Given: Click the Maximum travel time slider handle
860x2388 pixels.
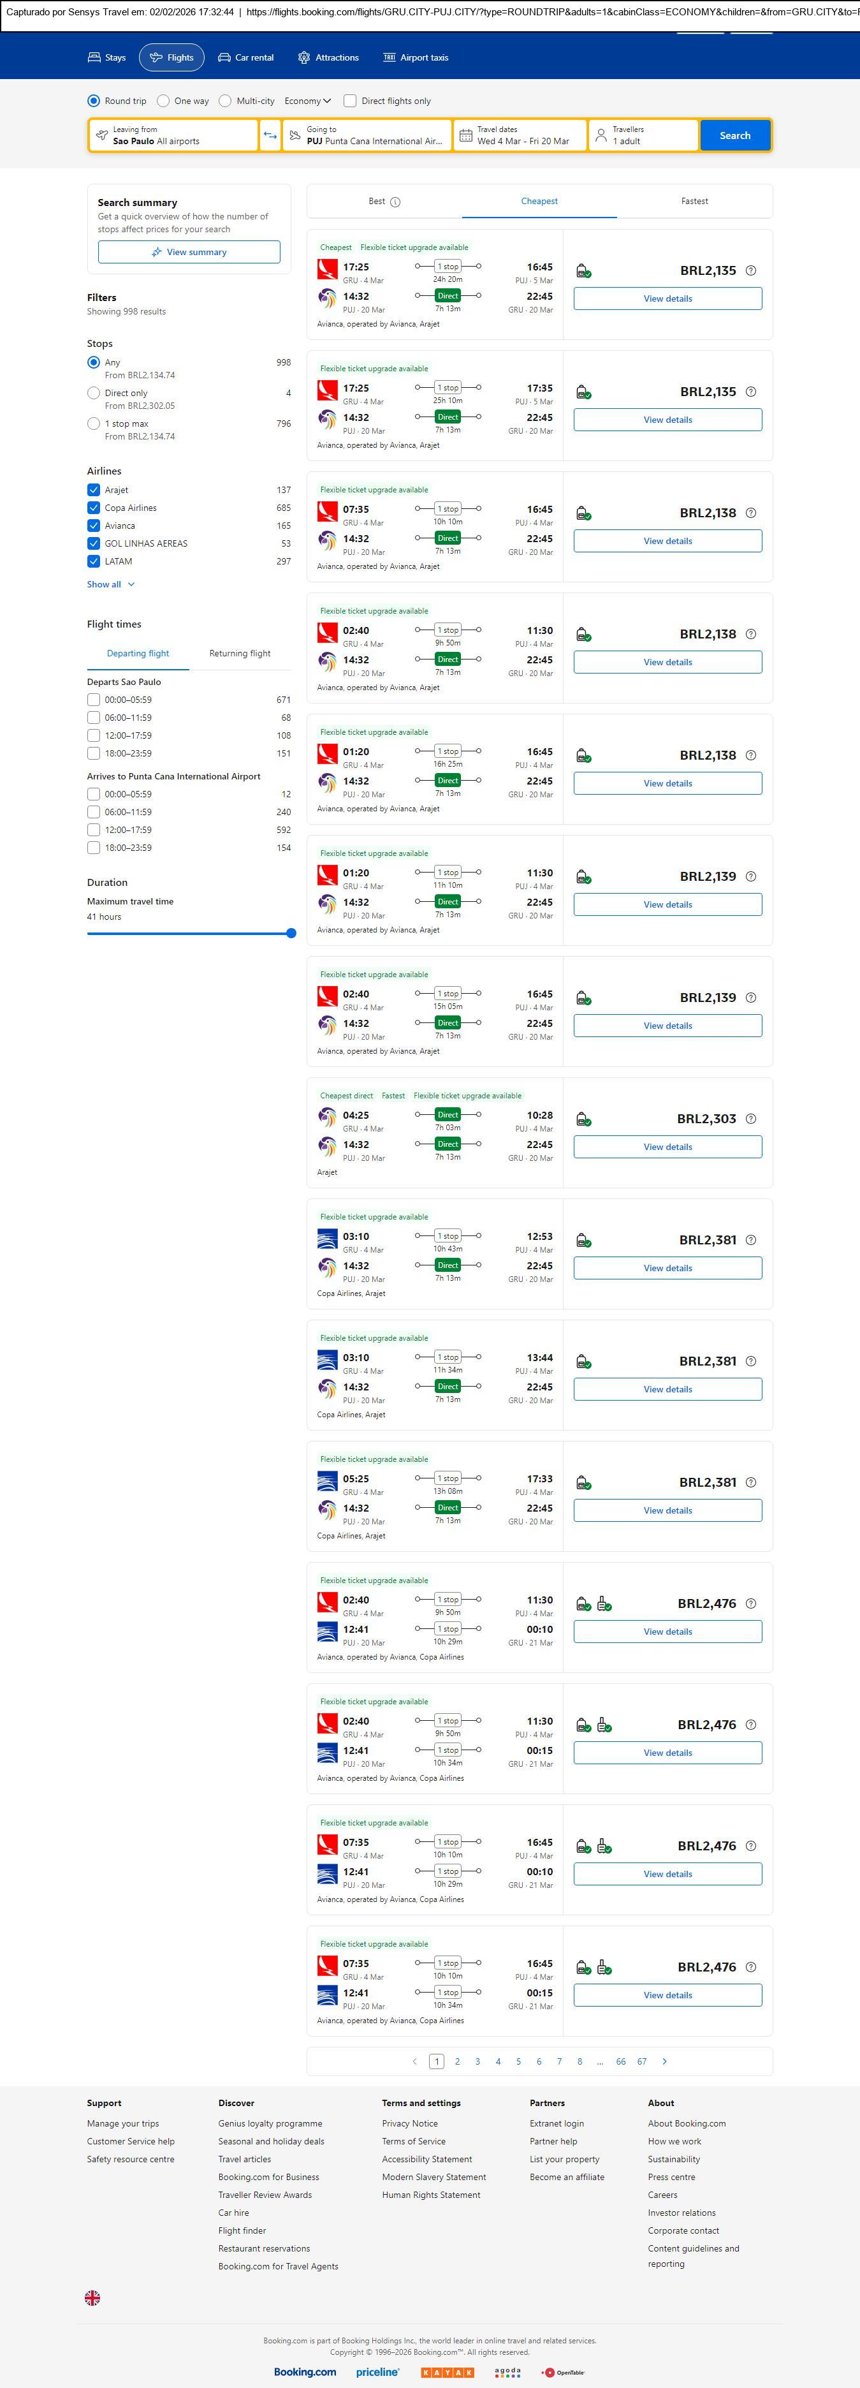Looking at the screenshot, I should (x=291, y=934).
